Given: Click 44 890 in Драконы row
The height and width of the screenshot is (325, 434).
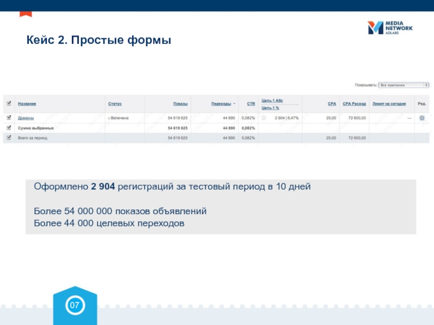Looking at the screenshot, I should [x=229, y=118].
